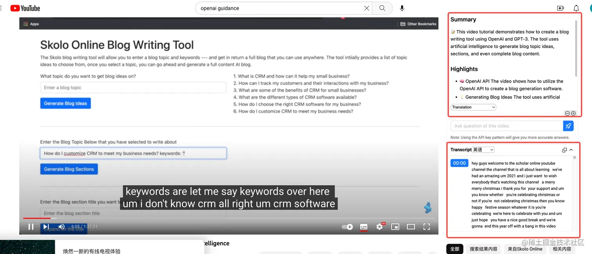Collapse the Transcript panel chevron

pos(571,150)
